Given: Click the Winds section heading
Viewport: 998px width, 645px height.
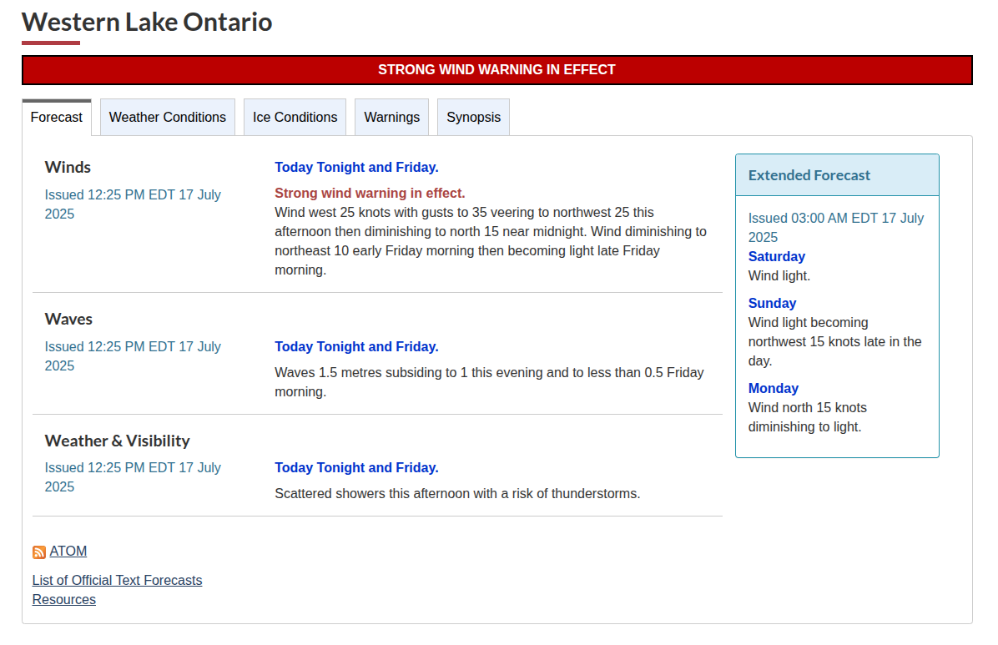Looking at the screenshot, I should click(68, 167).
